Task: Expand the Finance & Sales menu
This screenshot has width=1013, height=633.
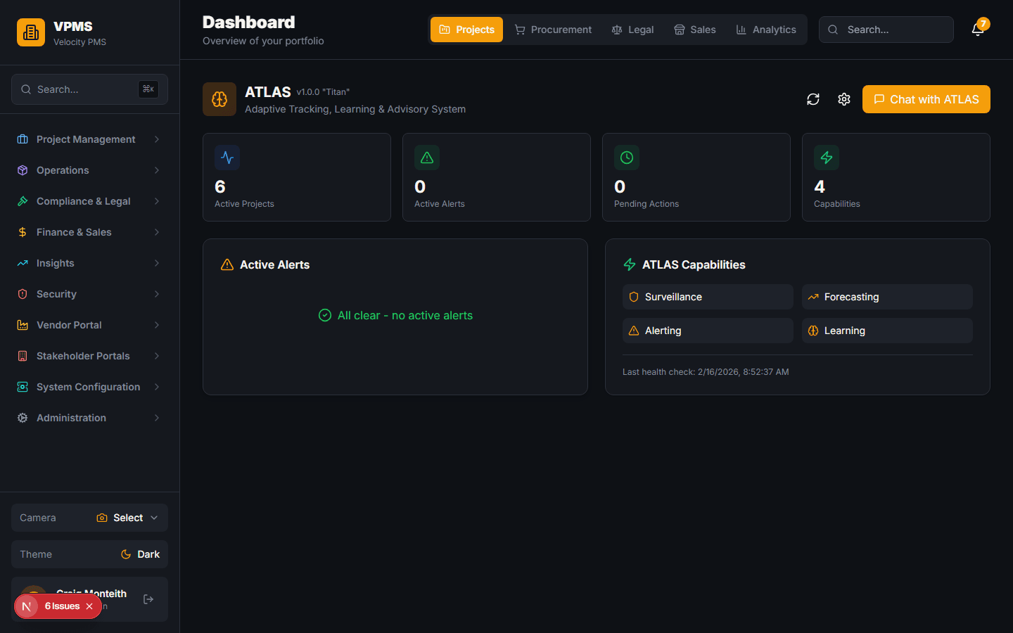Action: (73, 232)
